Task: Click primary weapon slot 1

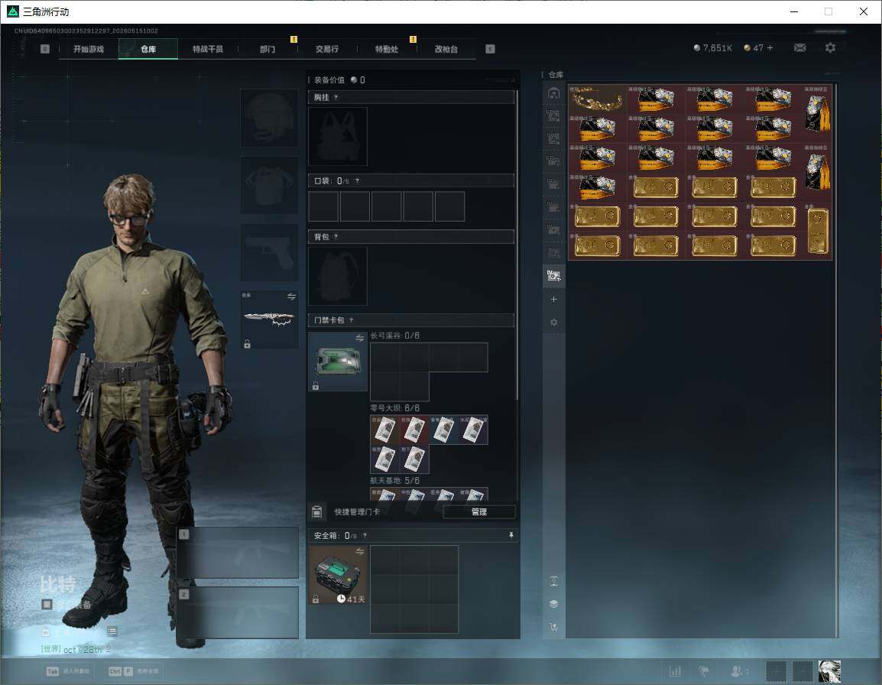Action: pyautogui.click(x=238, y=552)
